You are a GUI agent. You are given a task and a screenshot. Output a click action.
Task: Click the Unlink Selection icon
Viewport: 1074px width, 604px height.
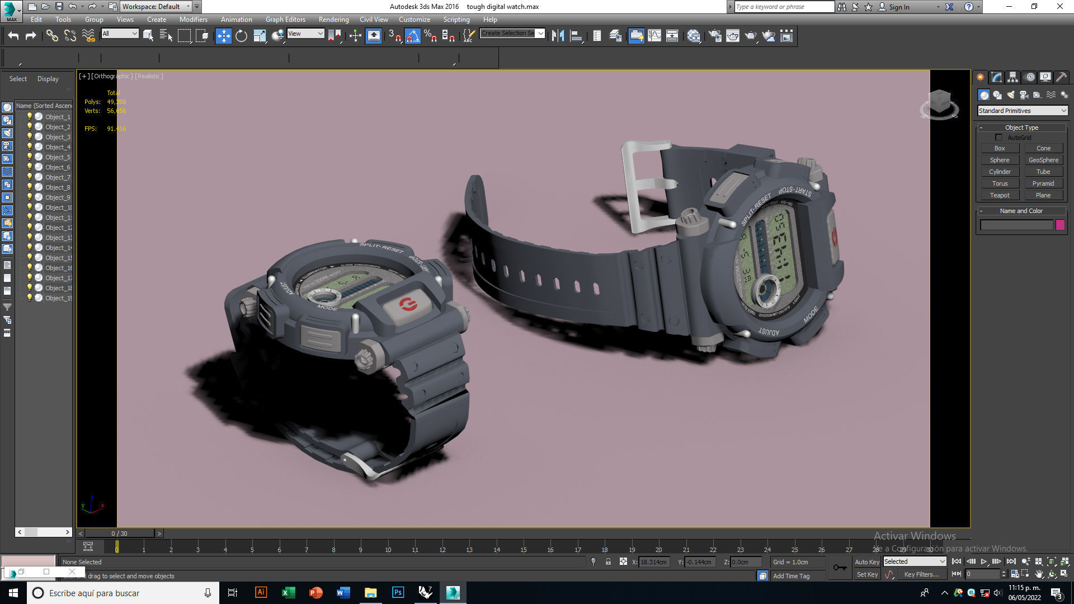70,36
